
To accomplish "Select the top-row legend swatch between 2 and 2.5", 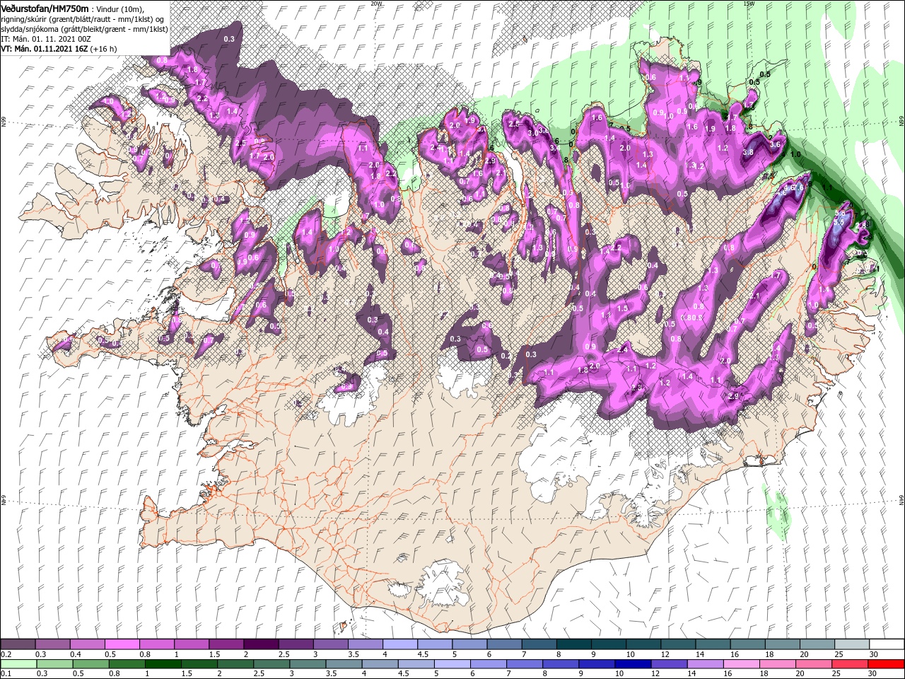I will coord(260,644).
